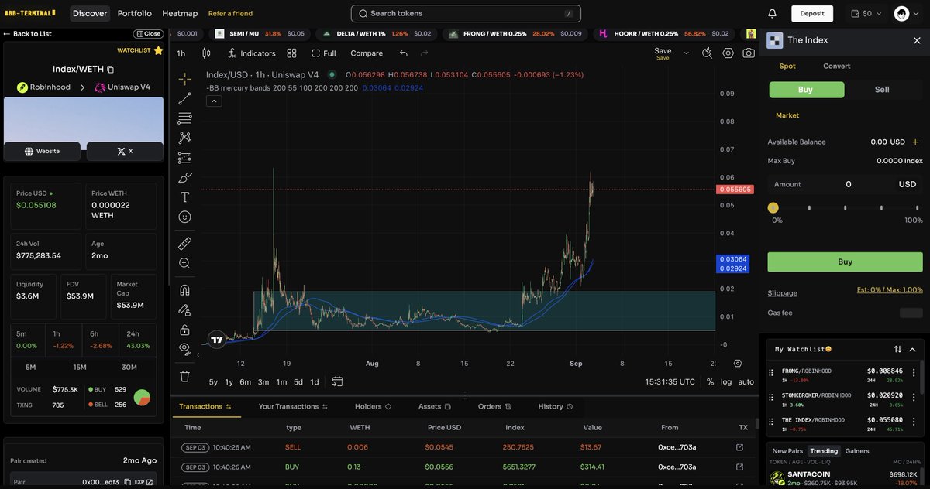The width and height of the screenshot is (930, 489).
Task: Select the trend line drawing tool
Action: click(184, 99)
